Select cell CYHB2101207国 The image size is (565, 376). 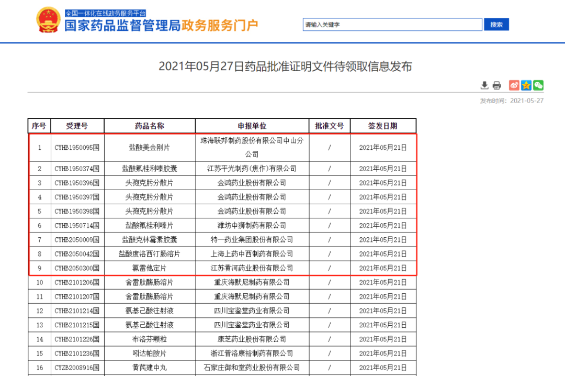click(77, 296)
